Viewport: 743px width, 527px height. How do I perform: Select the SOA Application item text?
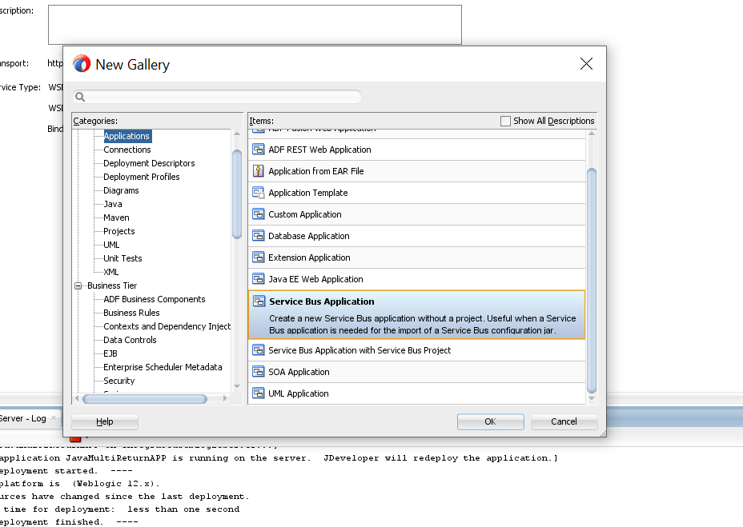[x=299, y=372]
